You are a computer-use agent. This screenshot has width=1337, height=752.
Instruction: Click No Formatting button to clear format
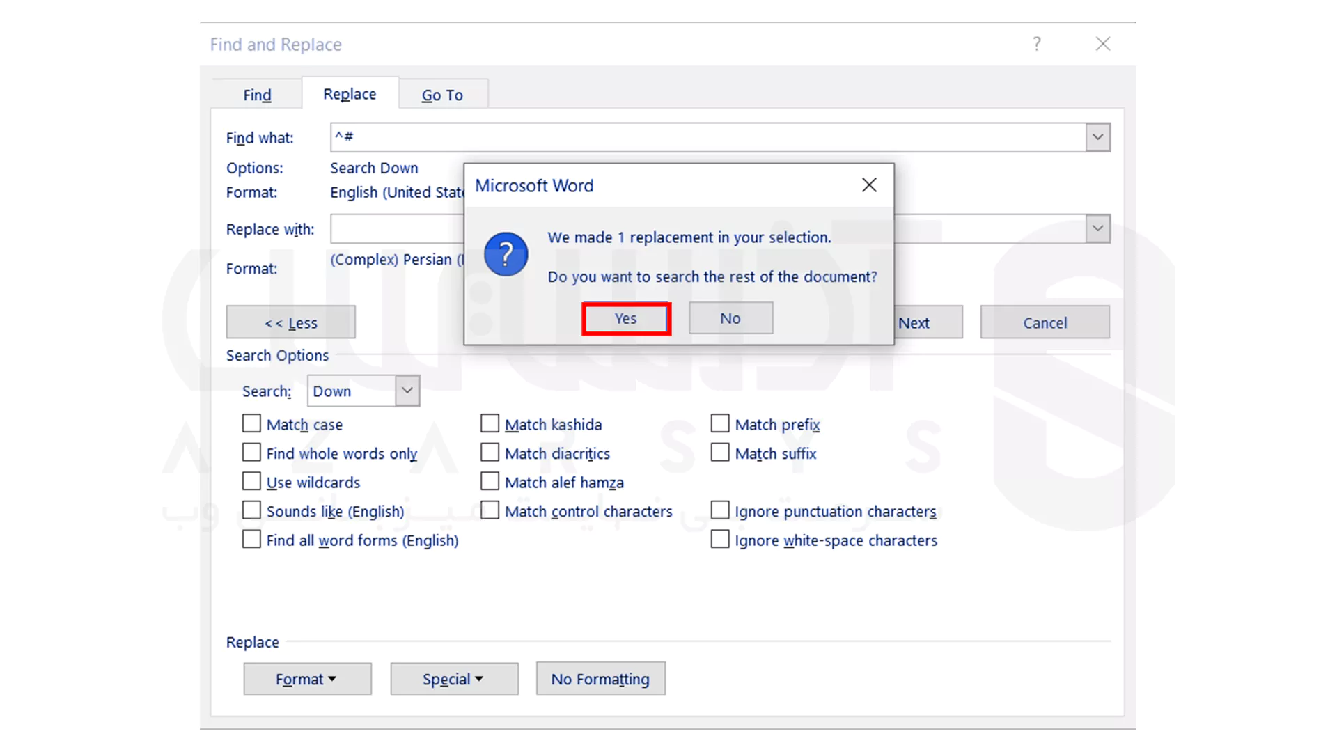tap(600, 680)
